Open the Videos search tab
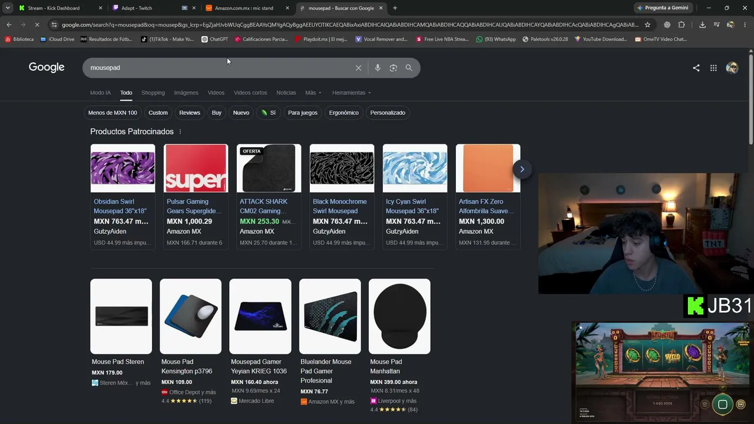Image resolution: width=754 pixels, height=424 pixels. [216, 92]
